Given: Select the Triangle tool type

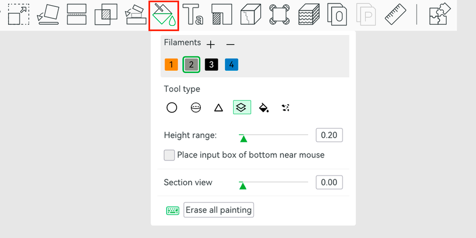Looking at the screenshot, I should tap(219, 108).
